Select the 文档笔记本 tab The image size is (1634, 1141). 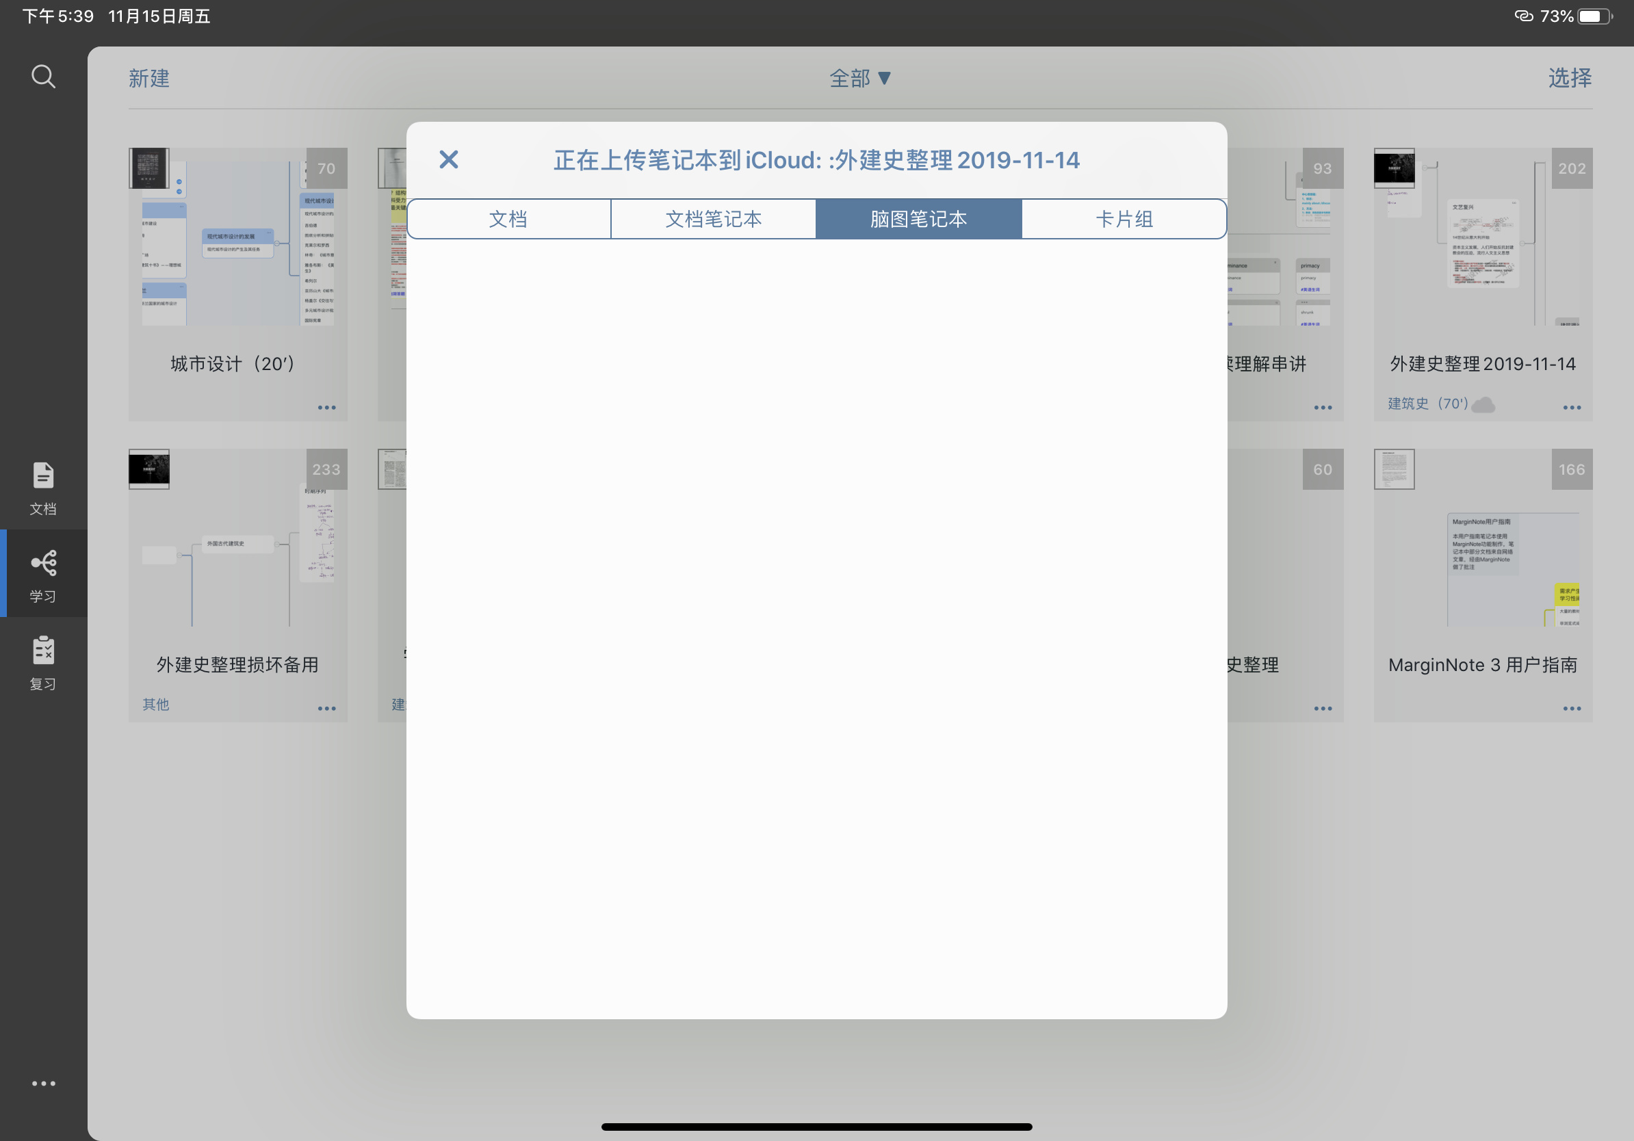tap(713, 219)
